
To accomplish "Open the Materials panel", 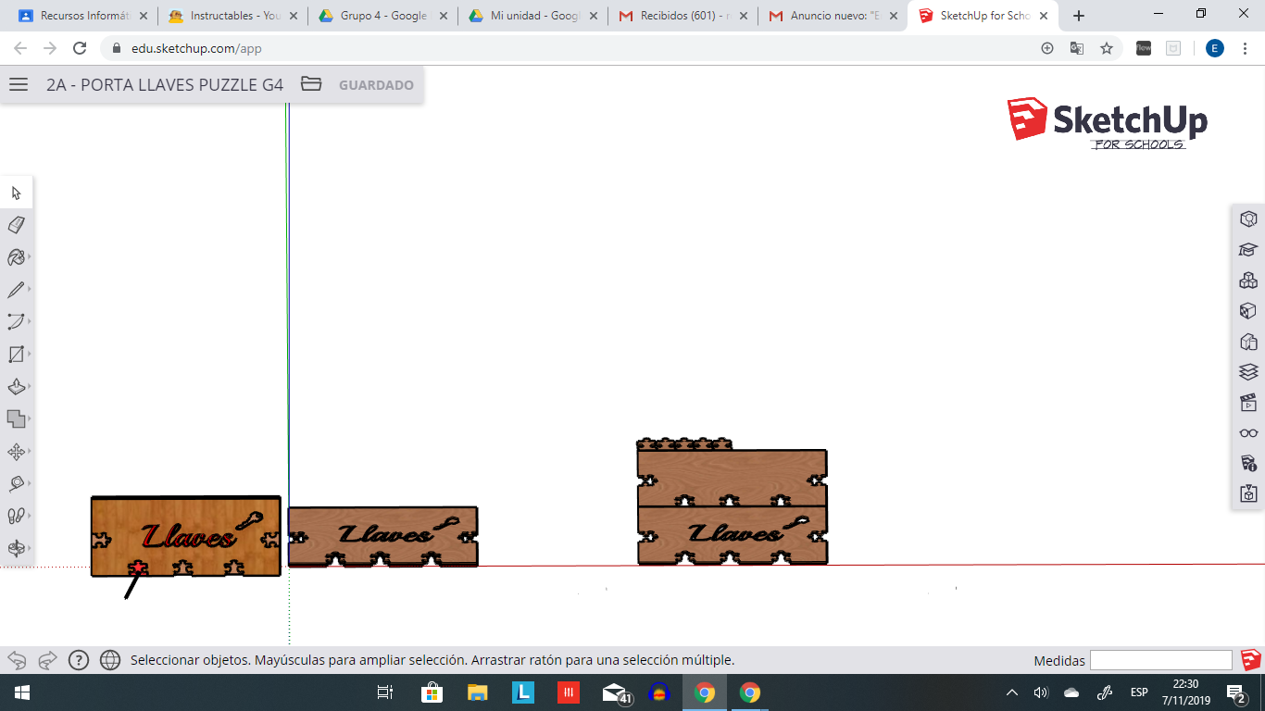I will coord(1248,311).
